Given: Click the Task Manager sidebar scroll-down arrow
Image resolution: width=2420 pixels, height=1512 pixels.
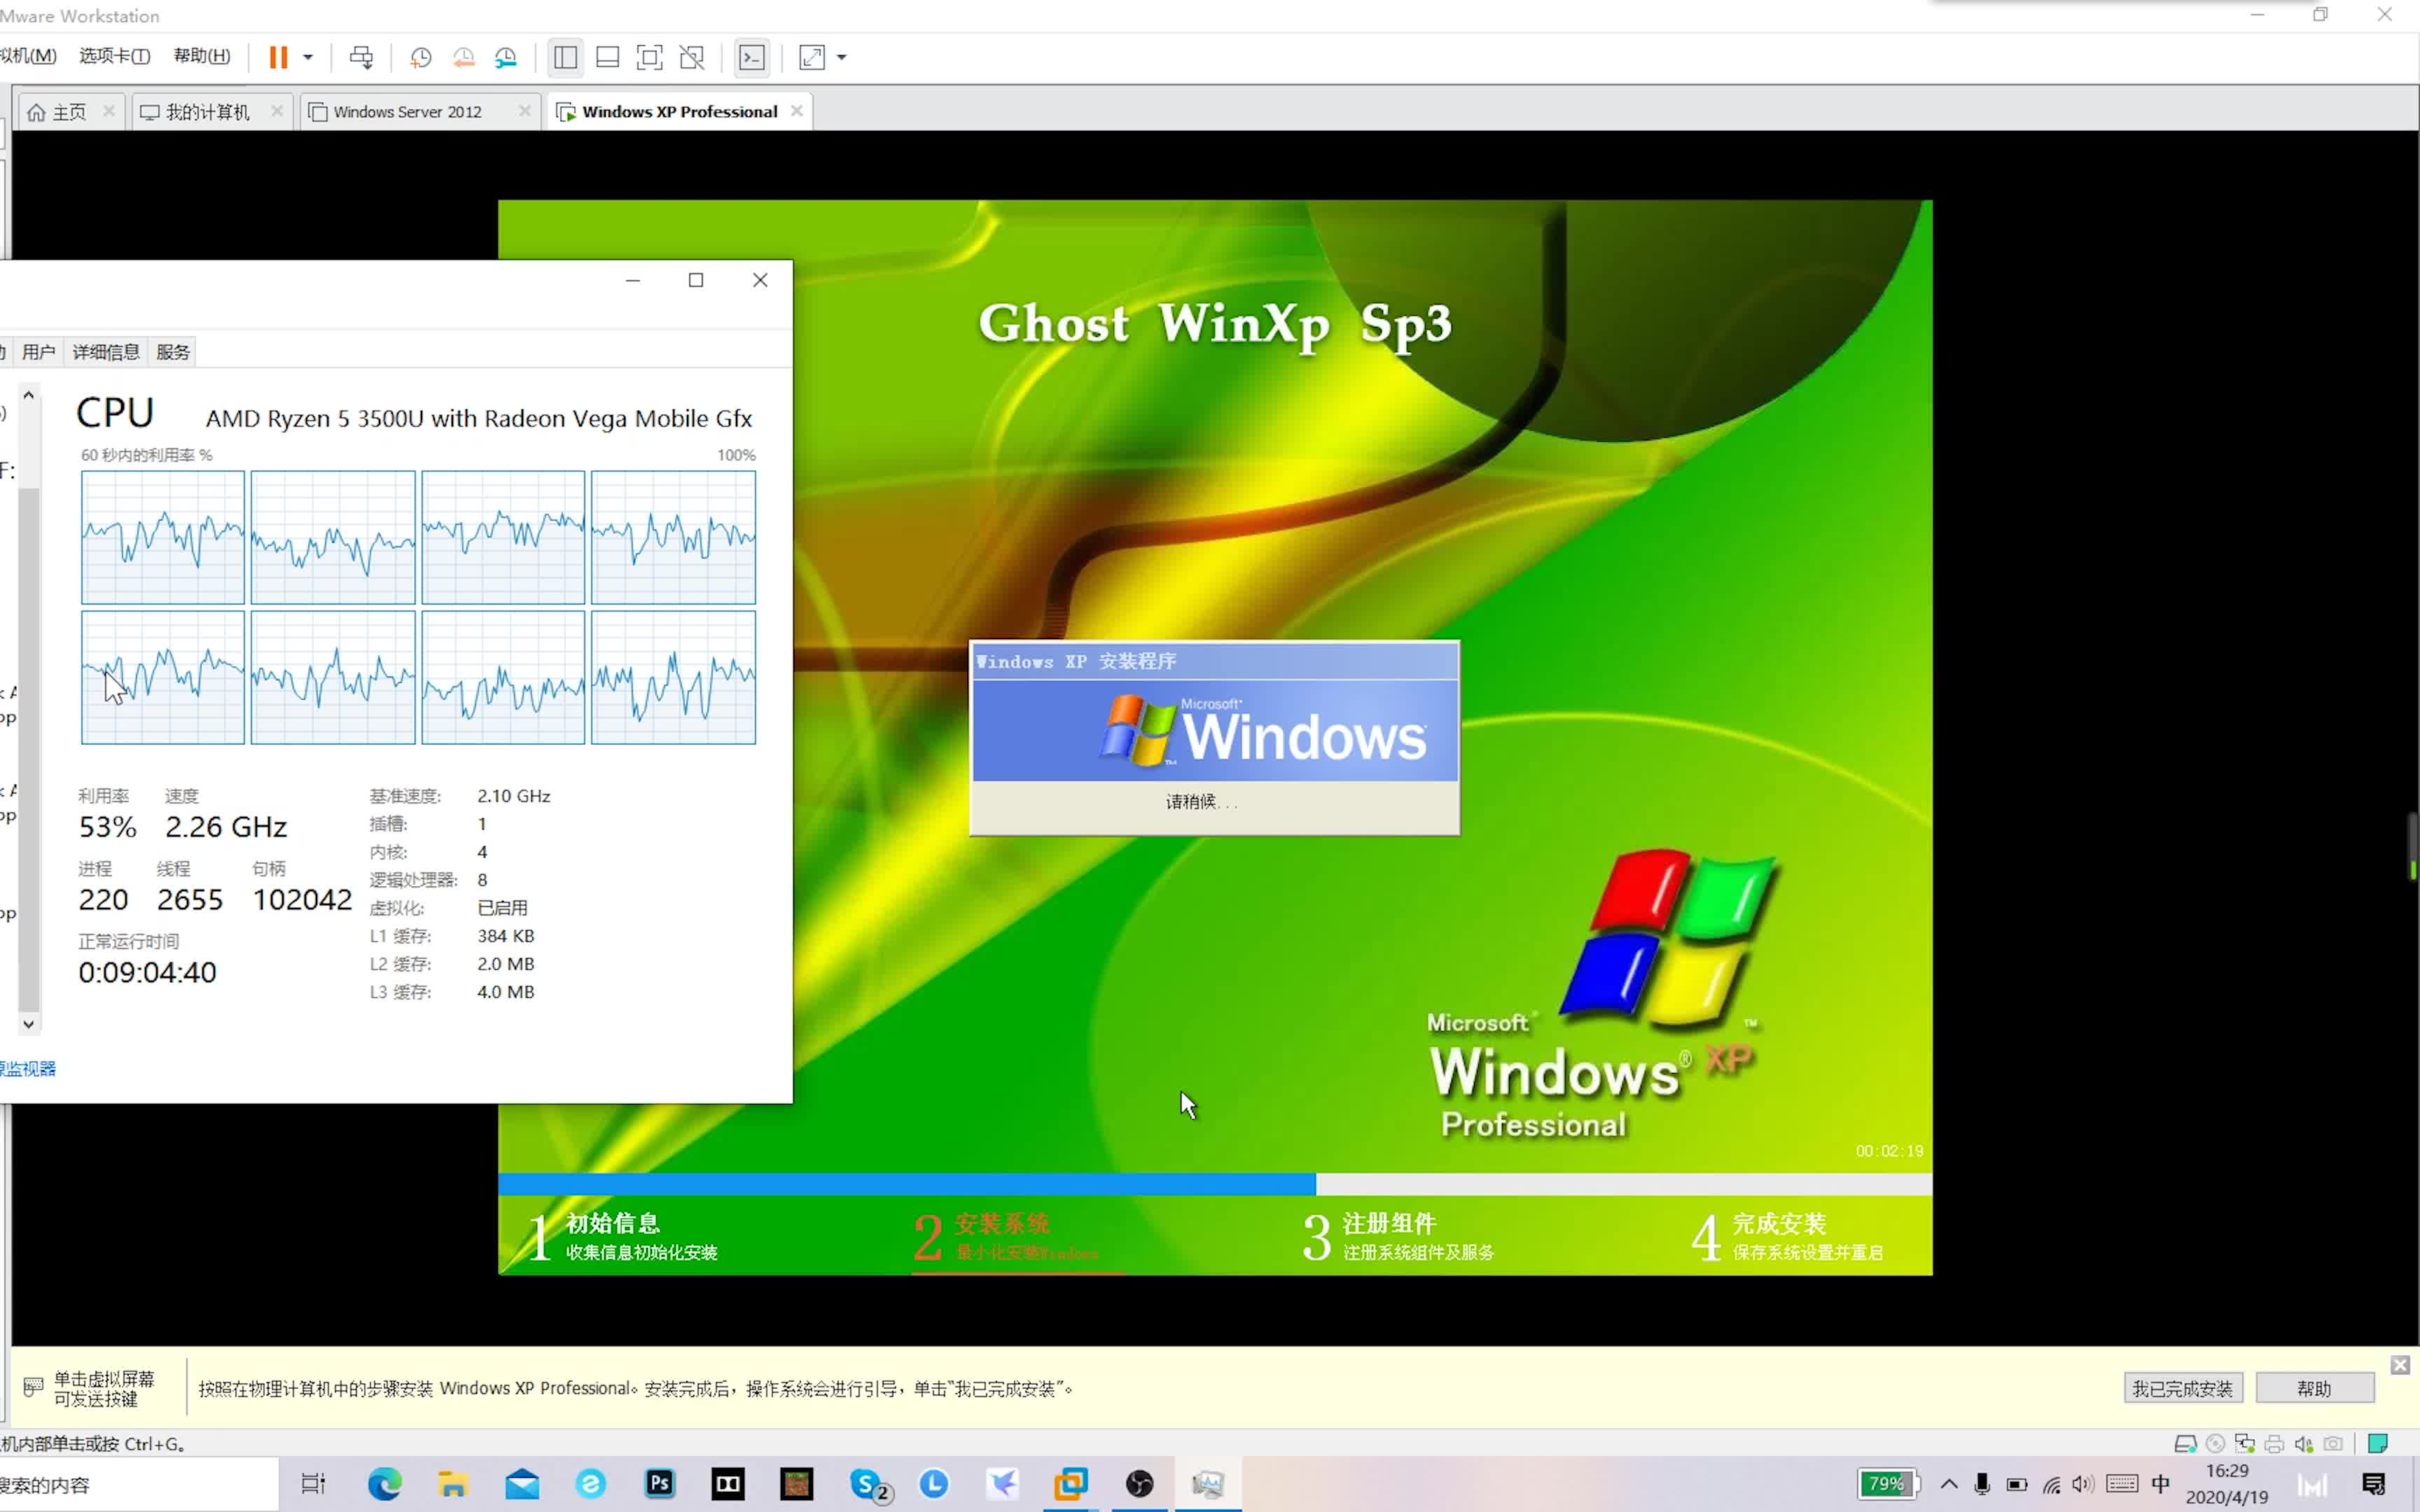Looking at the screenshot, I should (29, 1024).
